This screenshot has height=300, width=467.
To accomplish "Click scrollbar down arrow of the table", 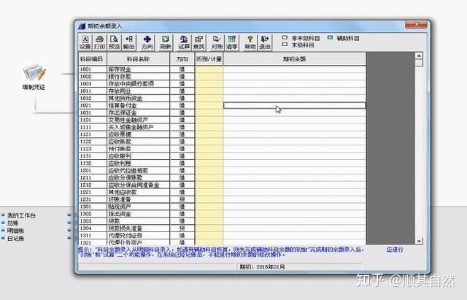I will pos(419,241).
